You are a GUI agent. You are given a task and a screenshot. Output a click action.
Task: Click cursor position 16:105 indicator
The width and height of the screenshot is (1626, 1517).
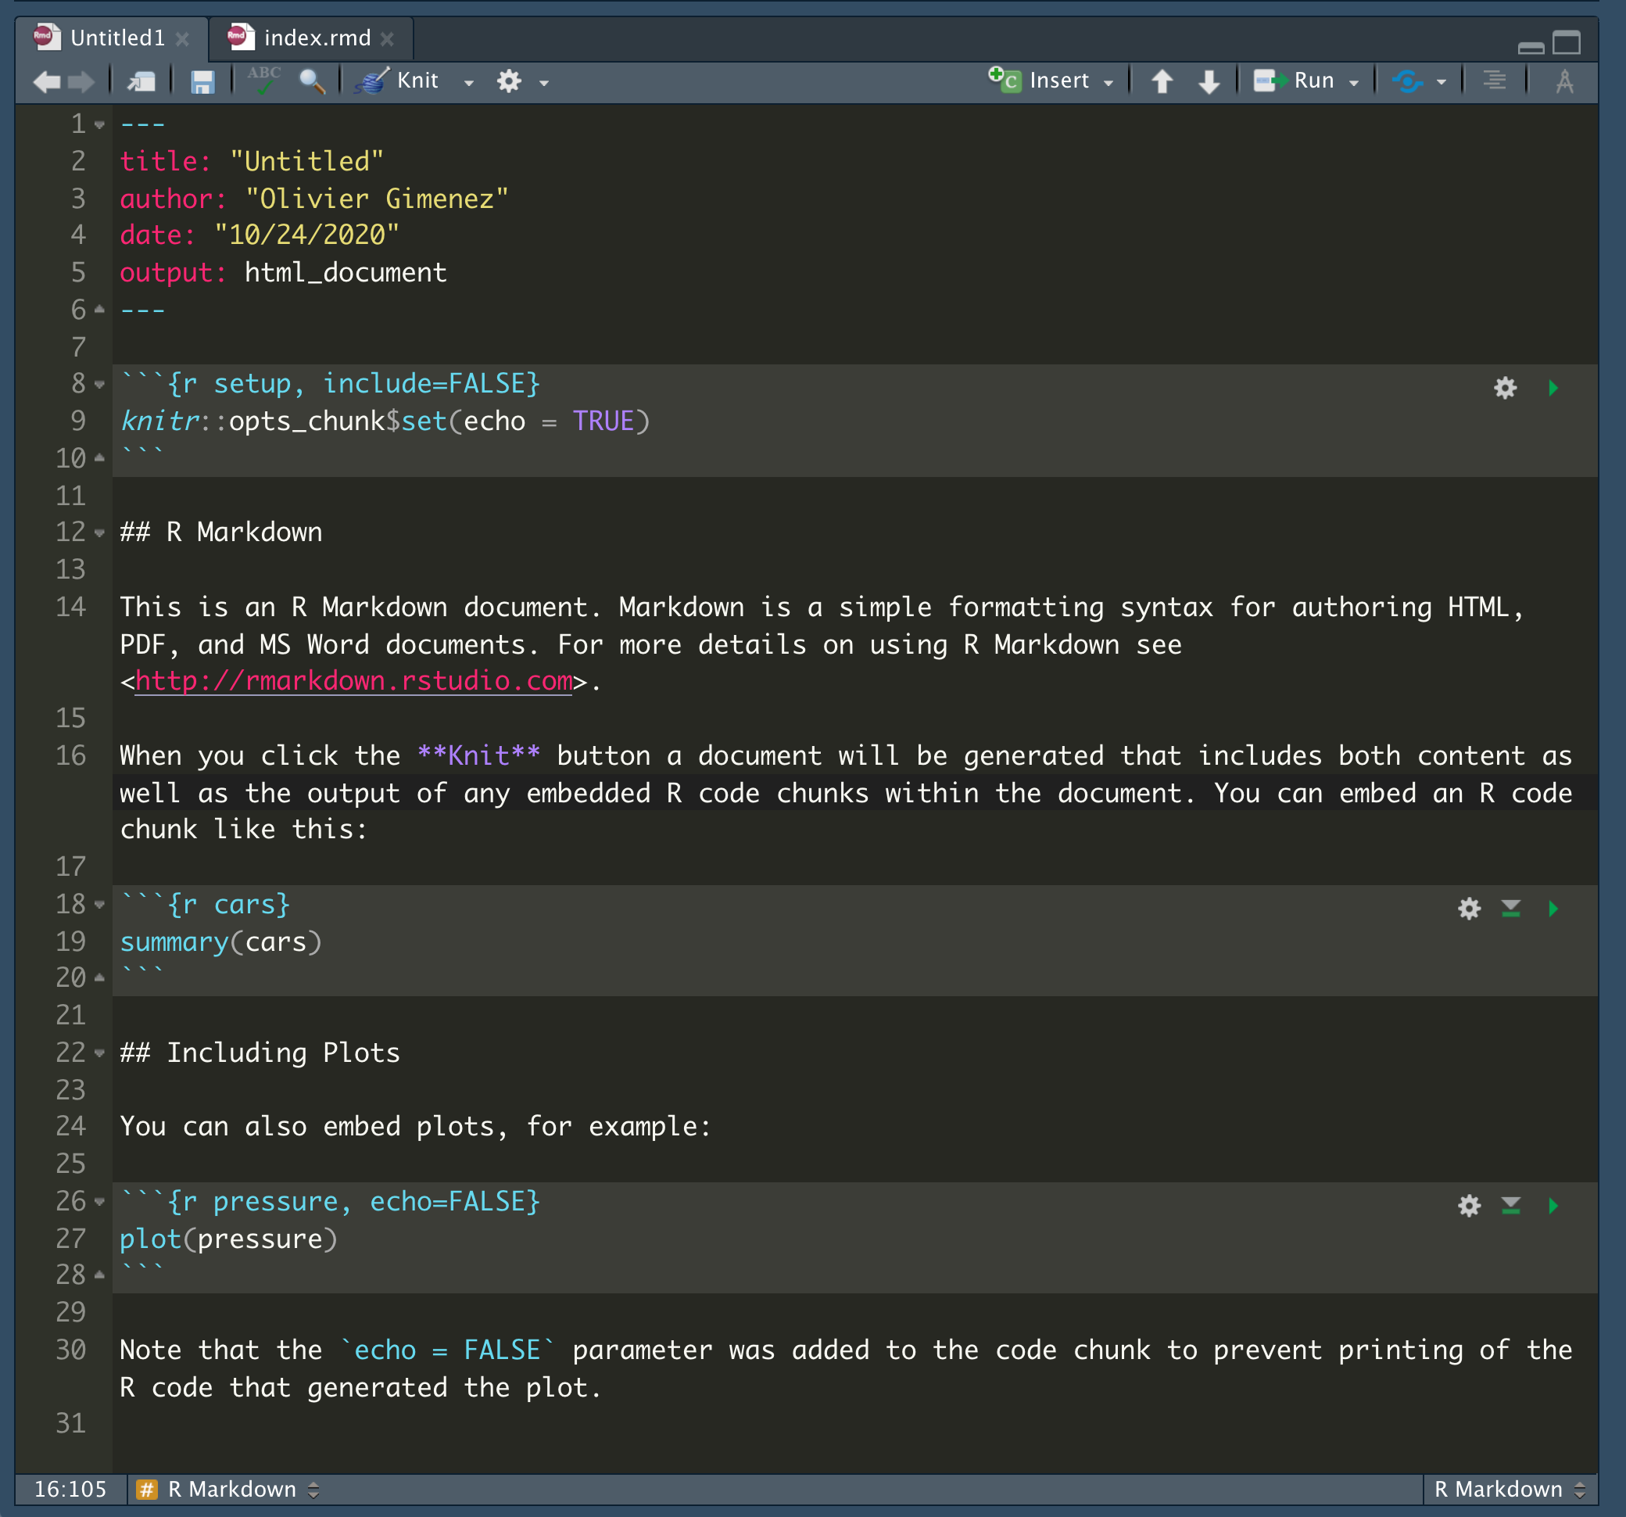(70, 1489)
